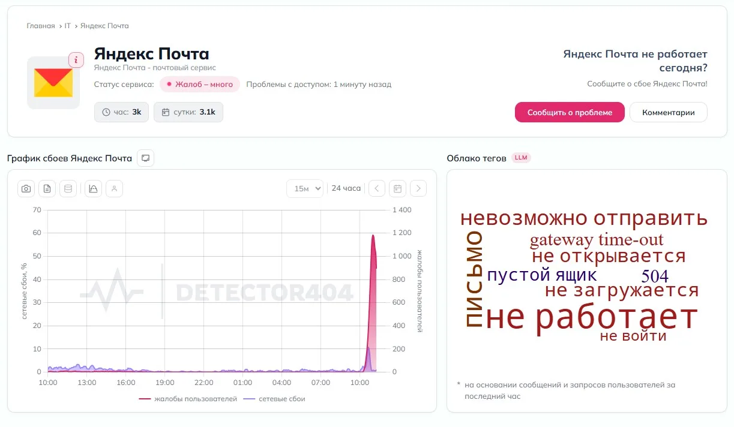Viewport: 734px width, 427px height.
Task: Open IT breadcrumb link
Action: coord(68,26)
